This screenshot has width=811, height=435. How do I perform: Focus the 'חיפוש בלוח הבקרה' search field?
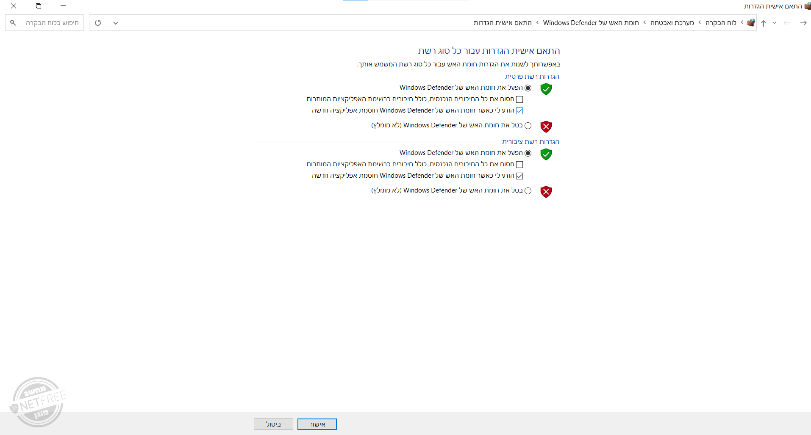point(44,23)
